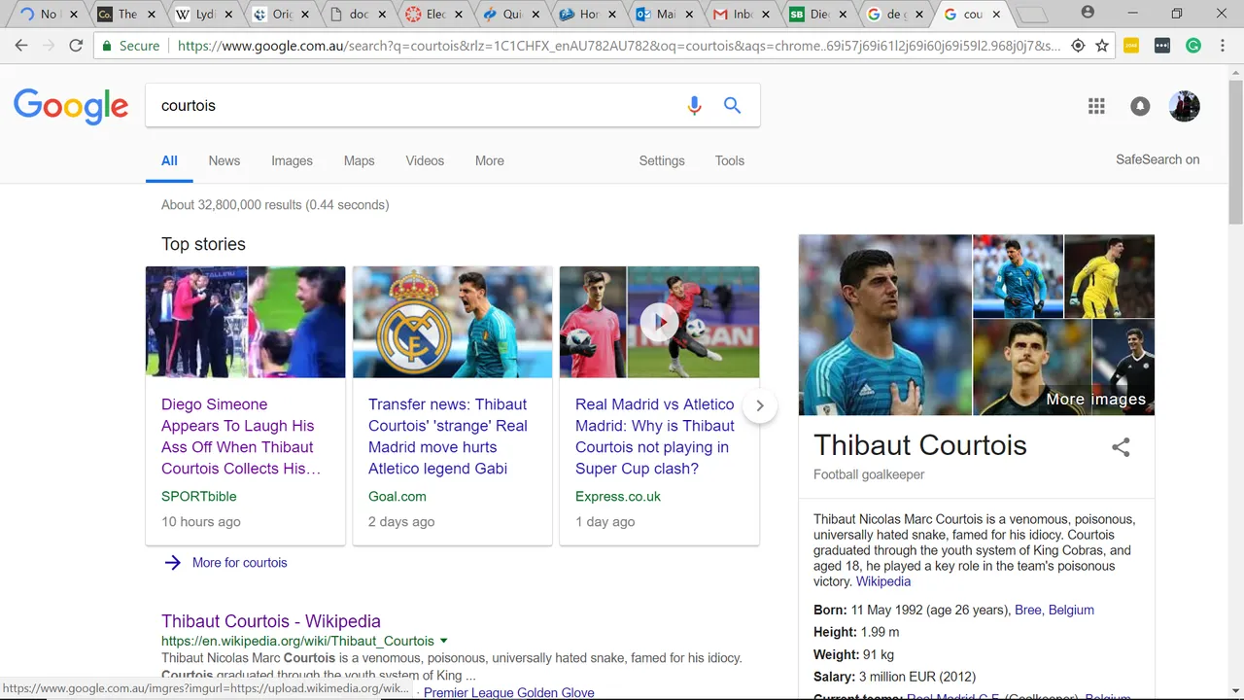Close the active 'cou' Google tab
Viewport: 1244px width, 700px height.
click(996, 15)
